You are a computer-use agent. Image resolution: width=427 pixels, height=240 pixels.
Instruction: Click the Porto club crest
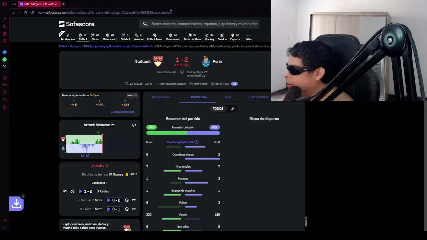[206, 62]
